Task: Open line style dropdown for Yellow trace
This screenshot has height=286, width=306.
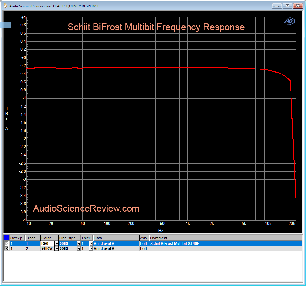Action: click(x=79, y=248)
